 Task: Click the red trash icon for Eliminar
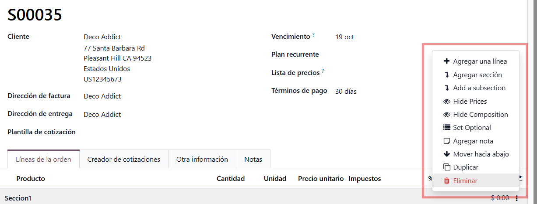click(x=446, y=181)
